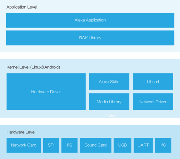Click the faint Codec label
The image size is (180, 159).
tap(110, 116)
